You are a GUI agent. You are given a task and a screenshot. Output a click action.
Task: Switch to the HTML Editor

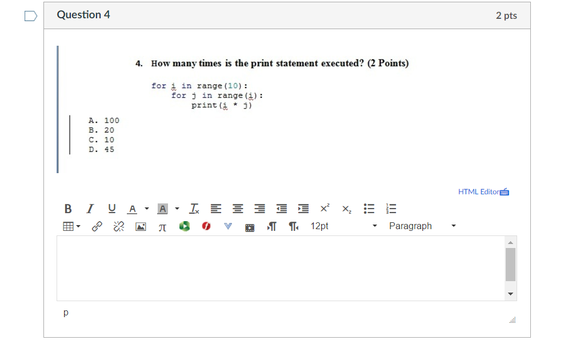[482, 191]
